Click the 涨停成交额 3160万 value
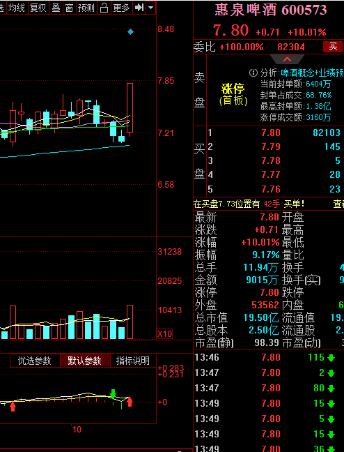Image resolution: width=344 pixels, height=452 pixels. (318, 117)
